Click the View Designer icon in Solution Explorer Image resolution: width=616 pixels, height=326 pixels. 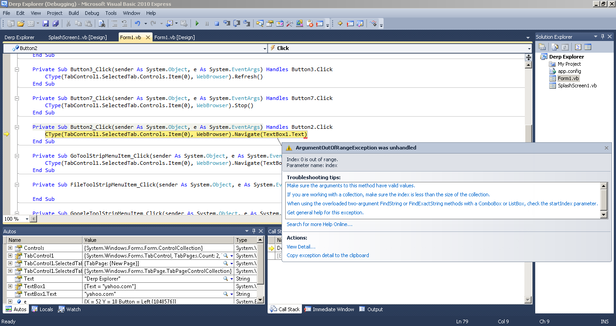point(588,47)
